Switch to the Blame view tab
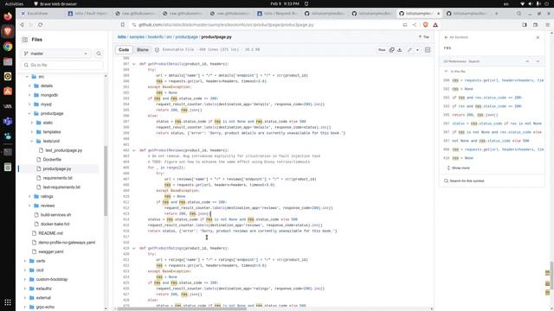The height and width of the screenshot is (311, 554). point(143,50)
